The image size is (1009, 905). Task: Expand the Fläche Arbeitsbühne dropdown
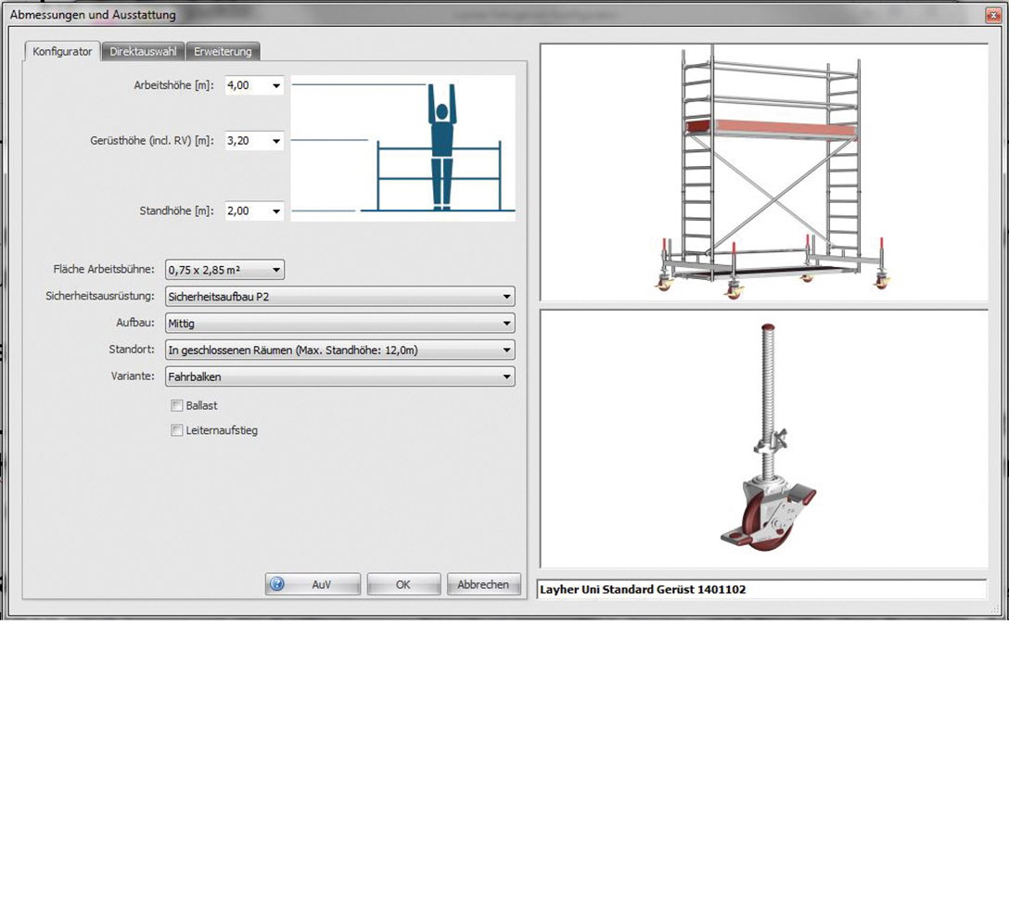(x=276, y=270)
